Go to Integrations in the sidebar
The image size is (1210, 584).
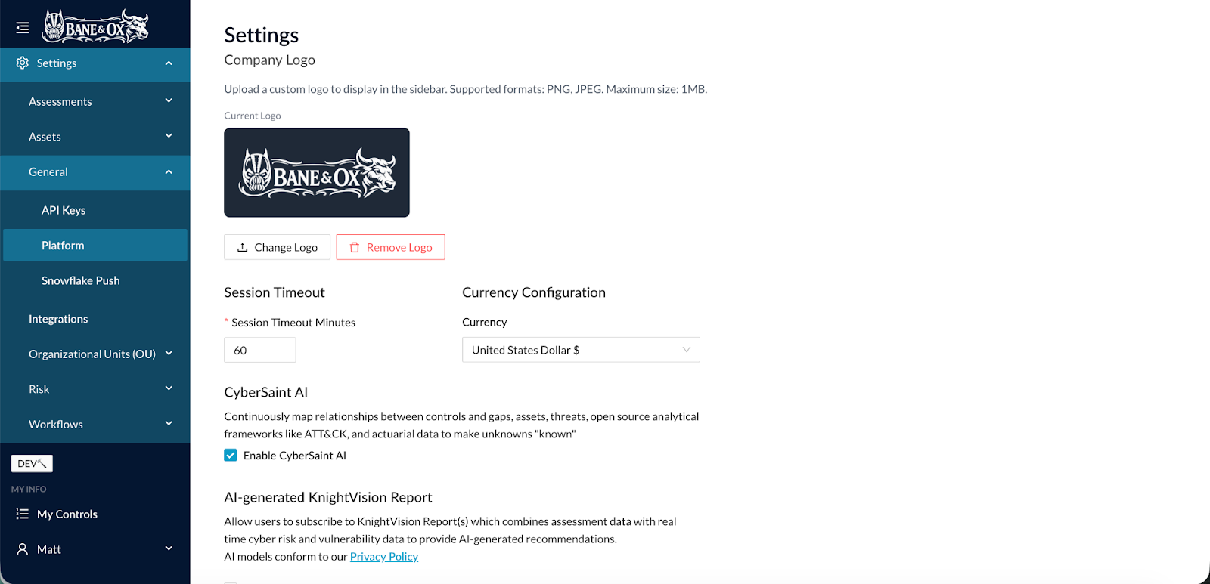[58, 319]
